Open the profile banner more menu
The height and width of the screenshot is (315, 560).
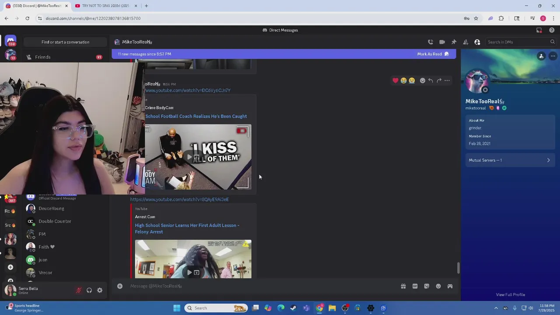pos(553,56)
